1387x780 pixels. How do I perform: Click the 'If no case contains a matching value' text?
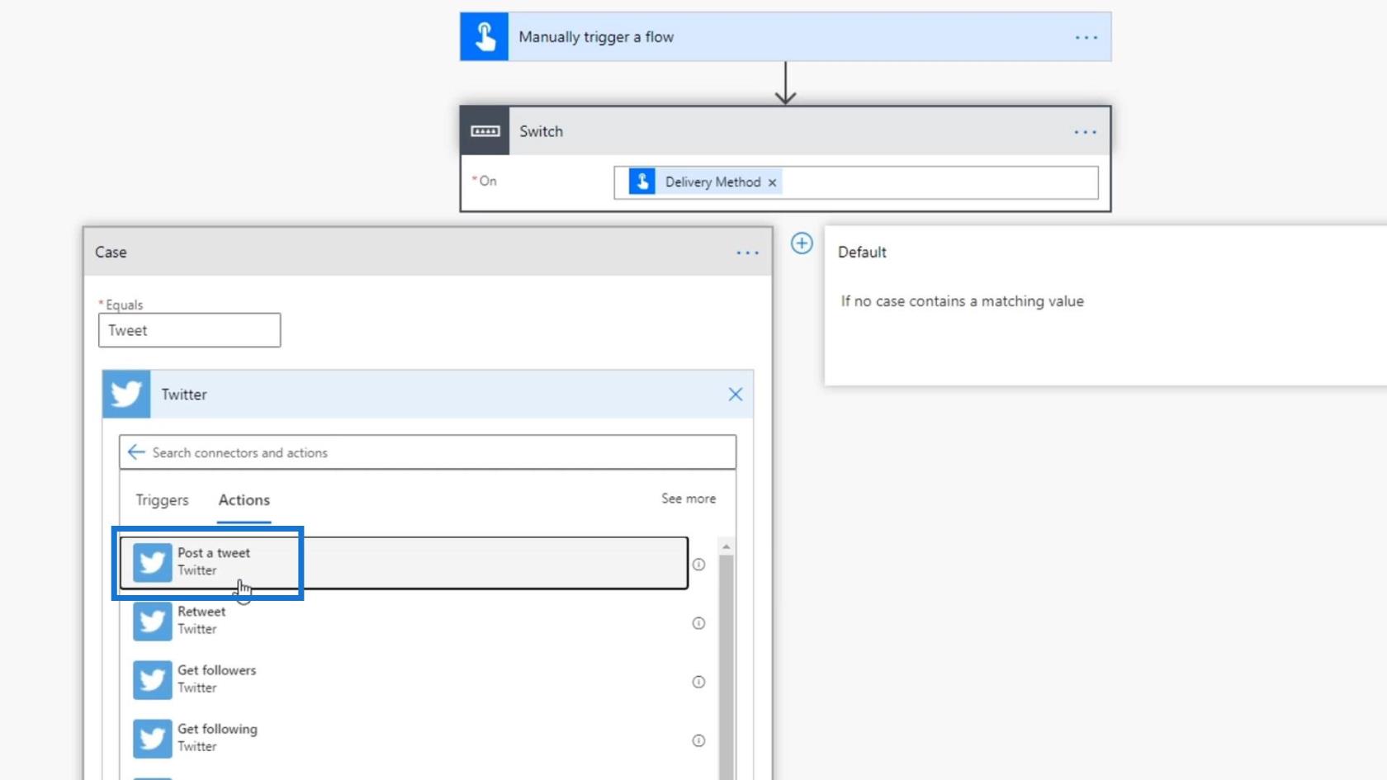click(x=962, y=301)
